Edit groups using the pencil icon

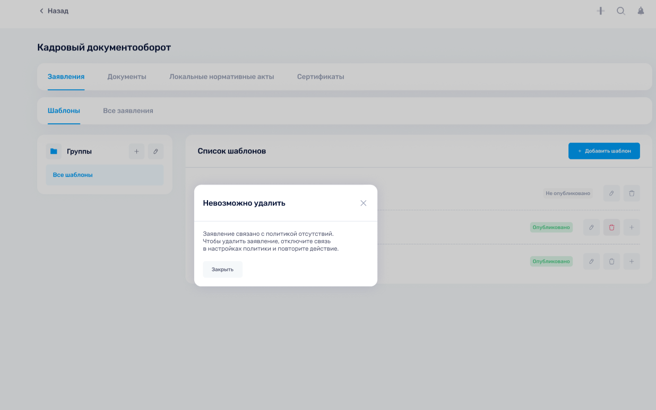pos(156,151)
